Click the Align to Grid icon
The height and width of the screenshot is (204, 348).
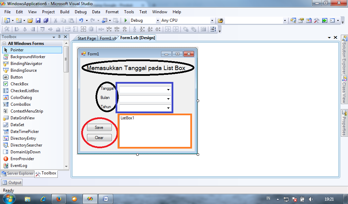coord(7,29)
